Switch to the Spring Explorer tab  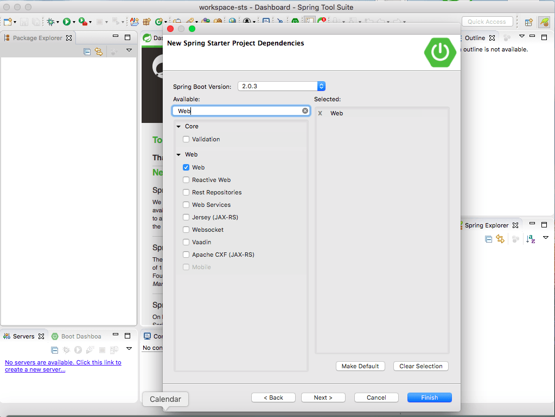(486, 225)
